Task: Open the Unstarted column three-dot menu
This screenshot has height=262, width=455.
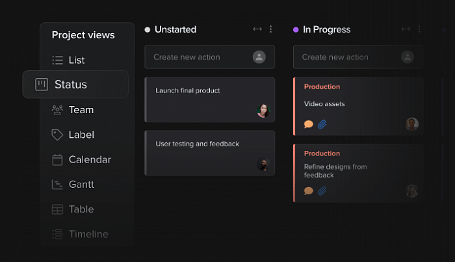Action: [271, 29]
